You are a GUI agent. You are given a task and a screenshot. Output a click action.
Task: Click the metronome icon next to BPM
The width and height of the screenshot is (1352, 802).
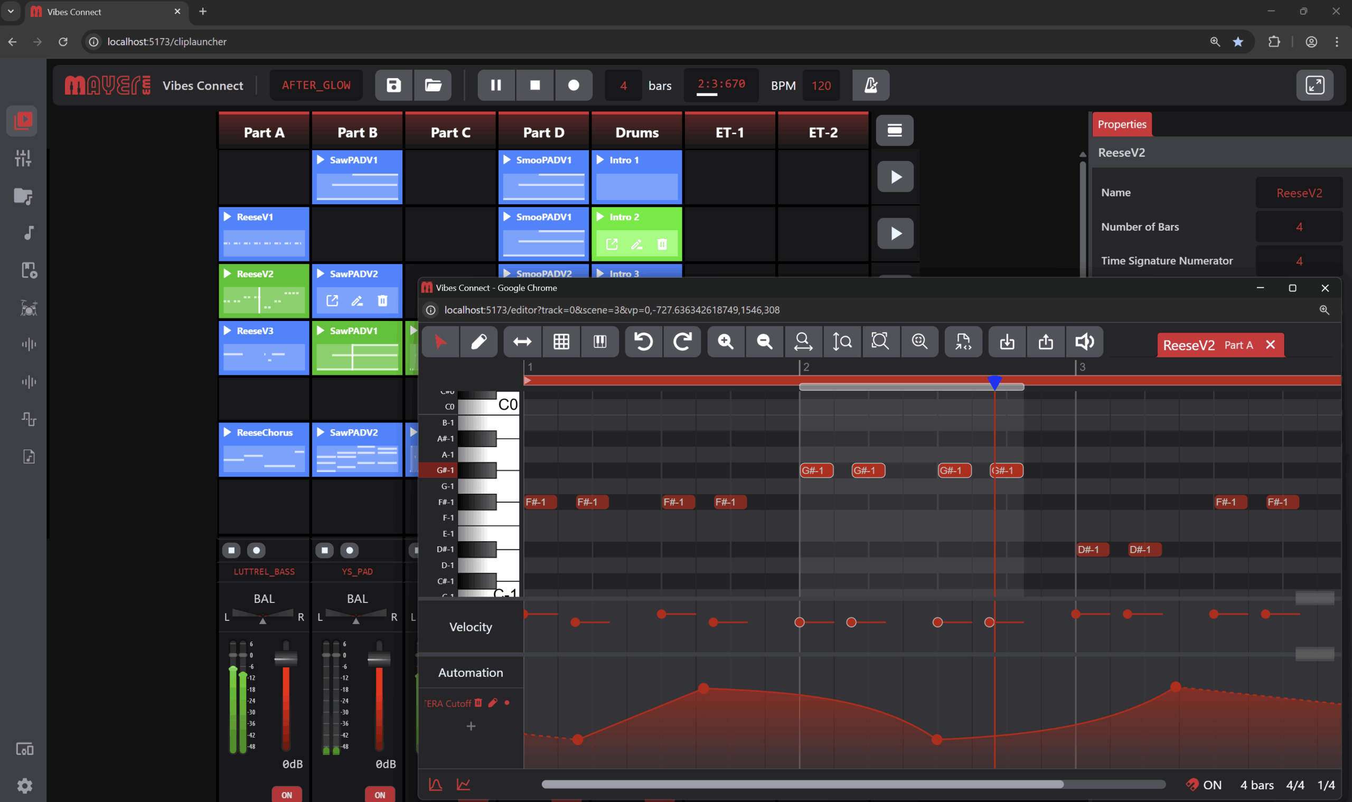(x=870, y=86)
